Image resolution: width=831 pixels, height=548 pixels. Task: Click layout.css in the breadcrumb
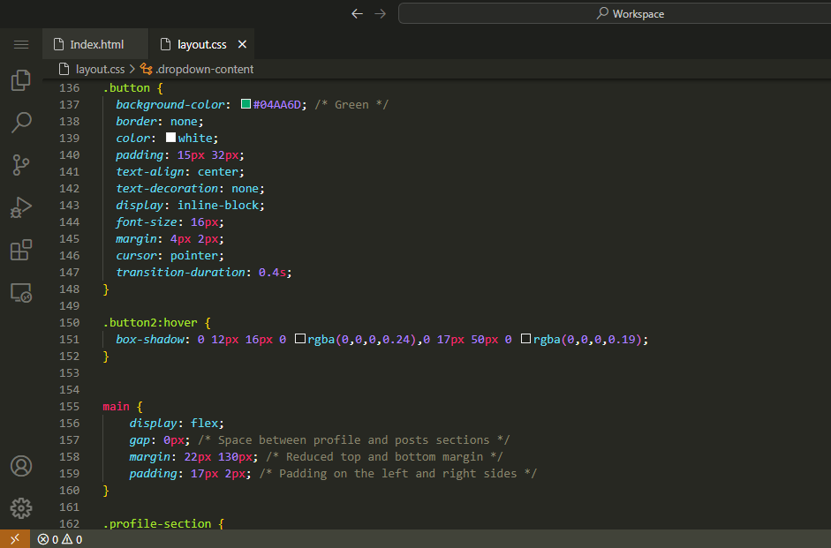[x=100, y=70]
